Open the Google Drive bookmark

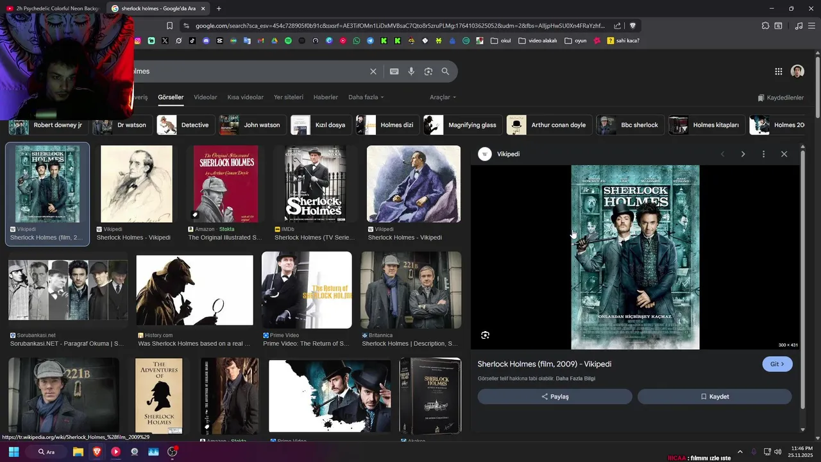(275, 40)
